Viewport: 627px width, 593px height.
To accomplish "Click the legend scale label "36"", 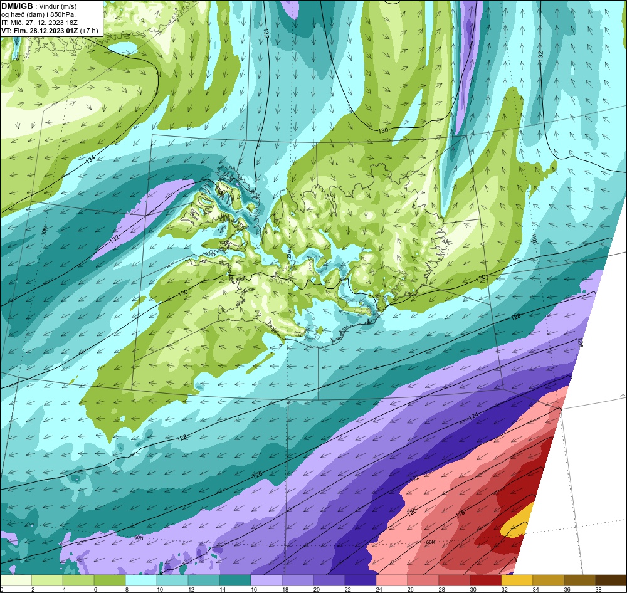I will pyautogui.click(x=567, y=589).
